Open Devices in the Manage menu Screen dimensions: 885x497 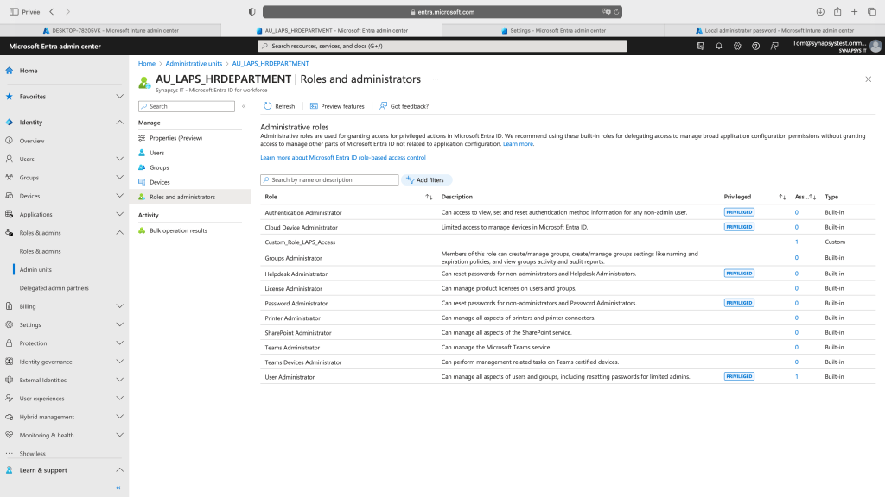pyautogui.click(x=159, y=182)
